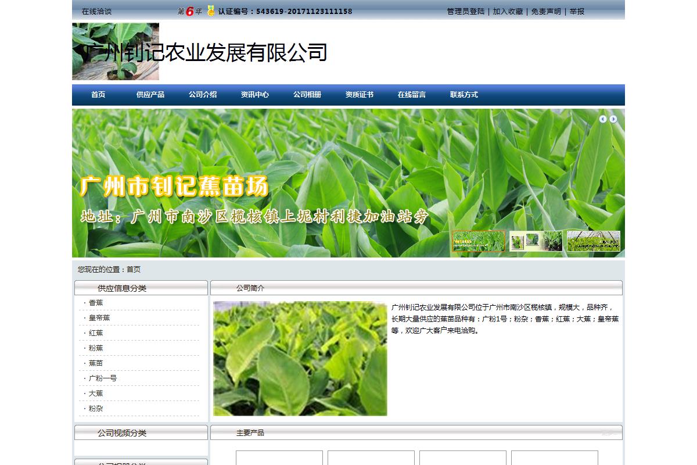Click the next banner slide arrow
The height and width of the screenshot is (465, 697).
(613, 119)
